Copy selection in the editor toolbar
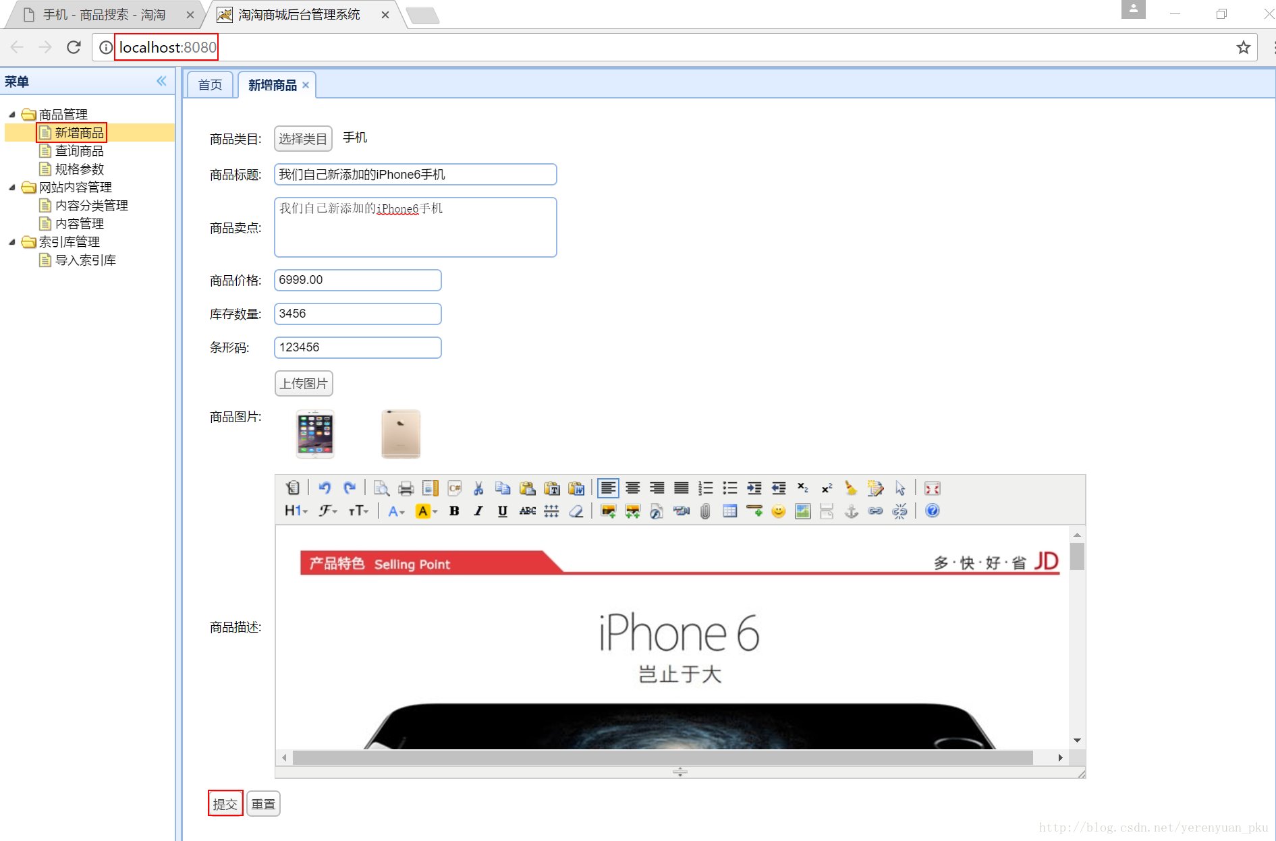 (x=503, y=488)
